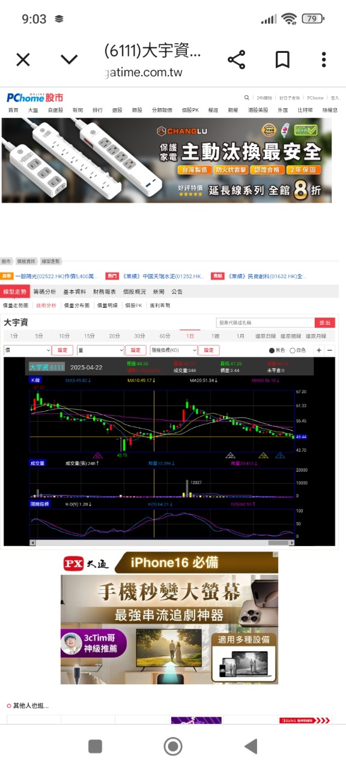The height and width of the screenshot is (769, 346).
Task: Open 價量明細 sub-tab
Action: (108, 306)
